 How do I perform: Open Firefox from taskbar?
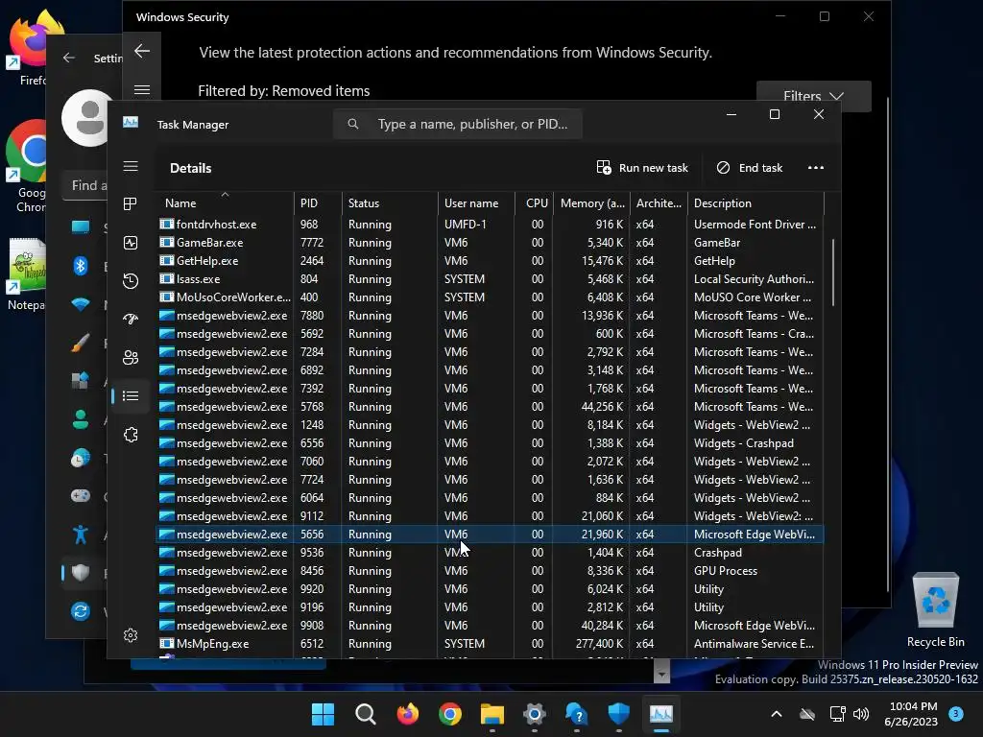[407, 714]
